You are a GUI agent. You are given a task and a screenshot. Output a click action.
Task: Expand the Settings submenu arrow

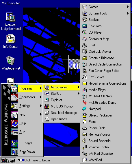[x=41, y=106]
